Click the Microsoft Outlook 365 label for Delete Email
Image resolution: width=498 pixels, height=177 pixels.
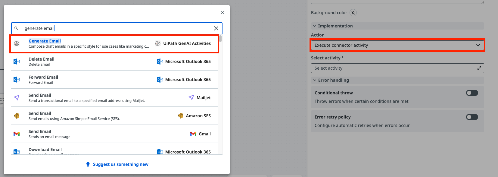point(188,62)
